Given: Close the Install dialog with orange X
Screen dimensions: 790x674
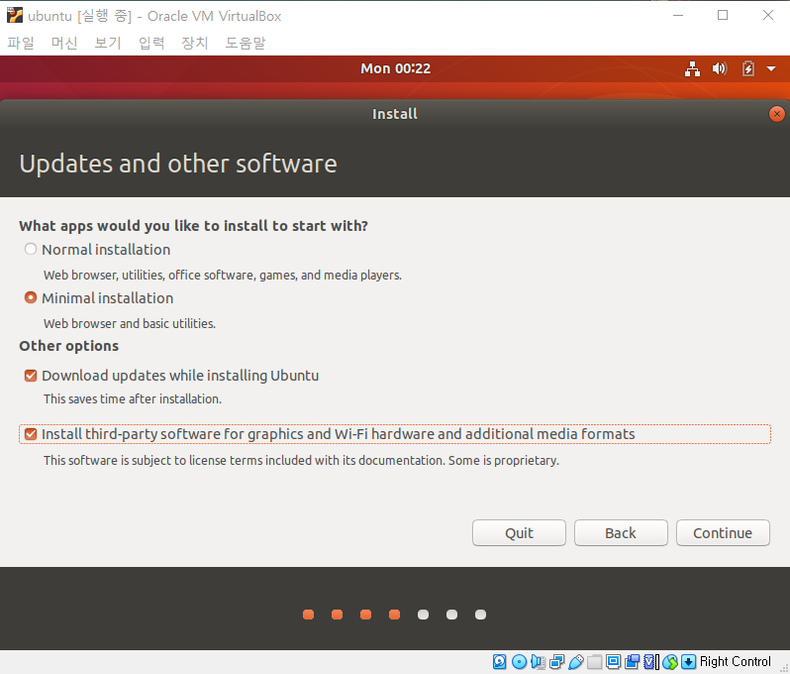Looking at the screenshot, I should coord(777,114).
